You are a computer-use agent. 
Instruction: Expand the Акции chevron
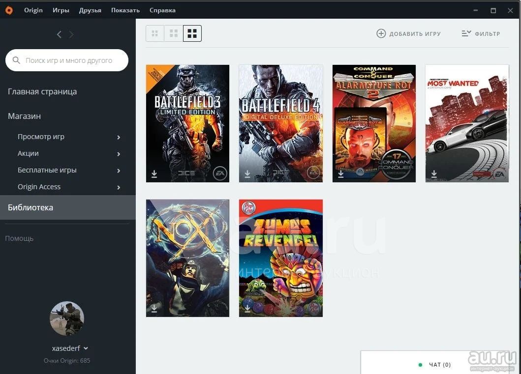point(119,154)
